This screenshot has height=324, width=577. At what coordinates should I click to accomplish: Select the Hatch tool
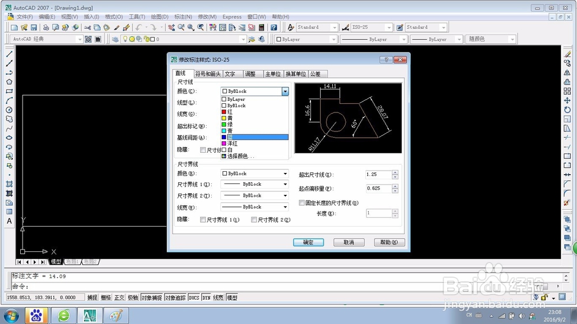pos(9,184)
